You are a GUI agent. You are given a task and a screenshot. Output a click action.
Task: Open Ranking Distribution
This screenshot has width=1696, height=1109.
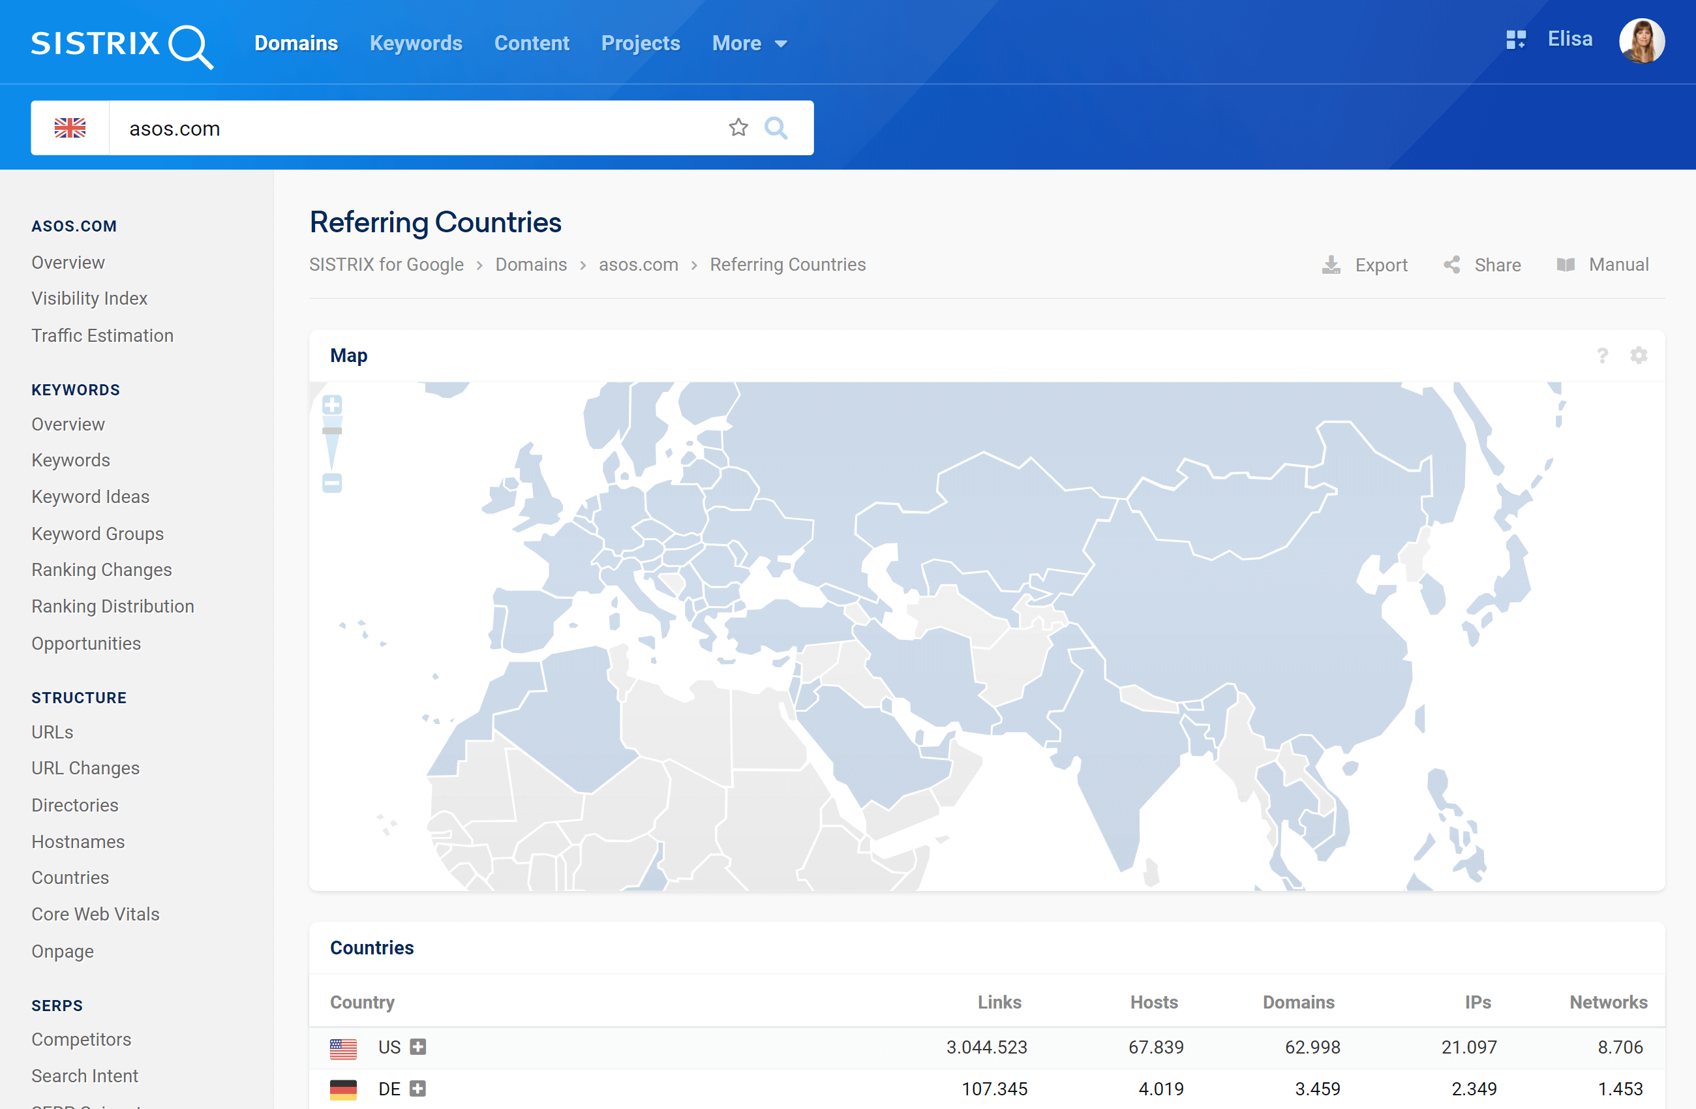[x=114, y=607]
